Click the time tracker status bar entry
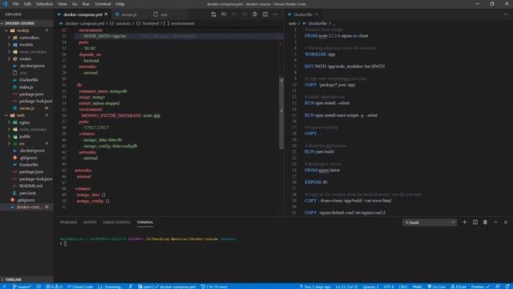Viewport: 513px width, 289px height. coord(214,287)
